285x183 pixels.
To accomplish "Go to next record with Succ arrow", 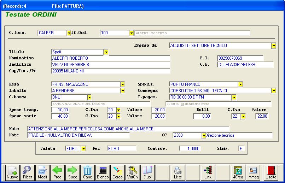I will point(72,173).
